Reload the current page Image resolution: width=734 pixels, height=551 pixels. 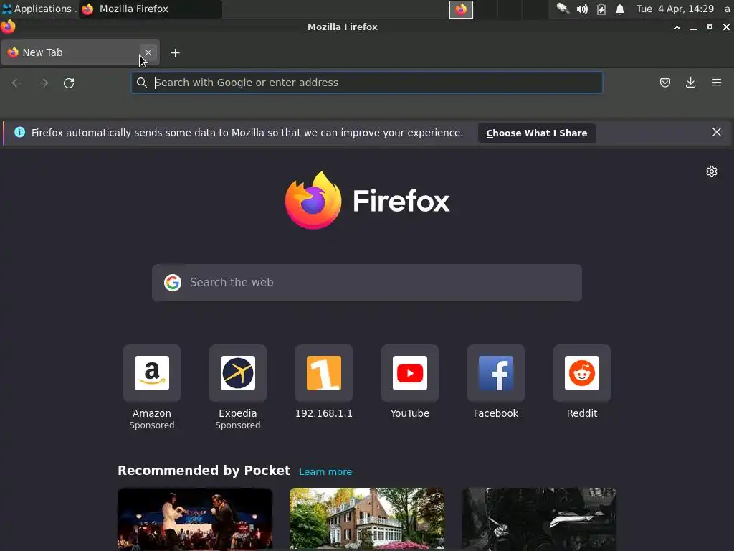[69, 83]
